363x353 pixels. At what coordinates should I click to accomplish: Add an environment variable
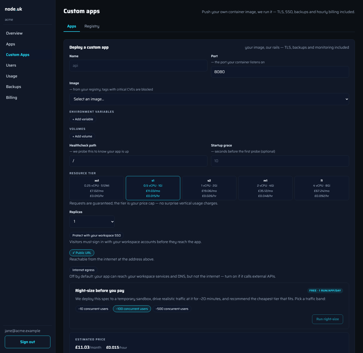tap(83, 119)
